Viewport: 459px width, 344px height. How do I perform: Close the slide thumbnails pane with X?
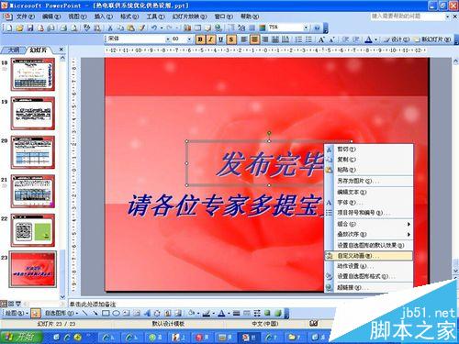pos(62,49)
